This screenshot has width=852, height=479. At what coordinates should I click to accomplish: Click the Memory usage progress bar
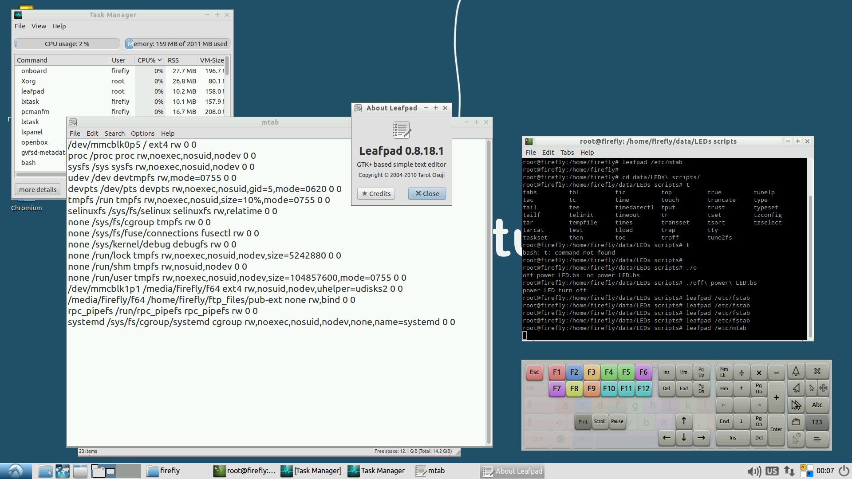(177, 44)
